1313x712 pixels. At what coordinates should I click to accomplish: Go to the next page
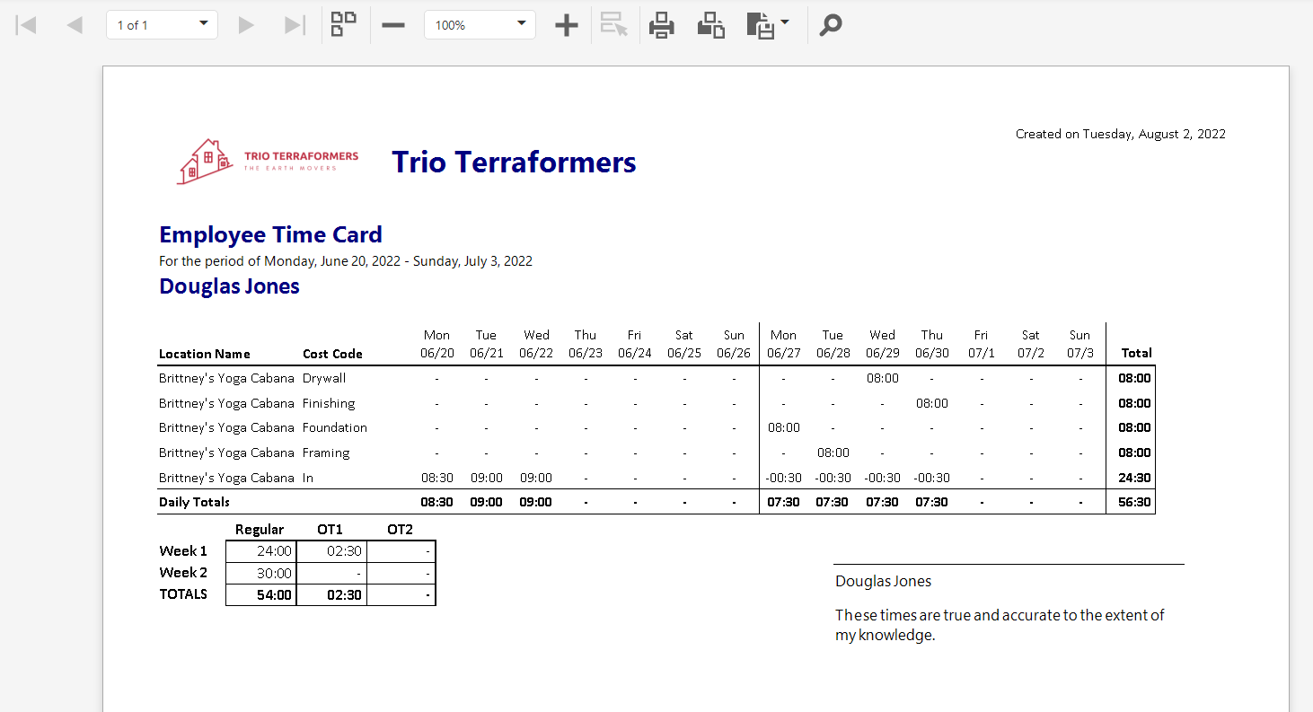click(246, 25)
